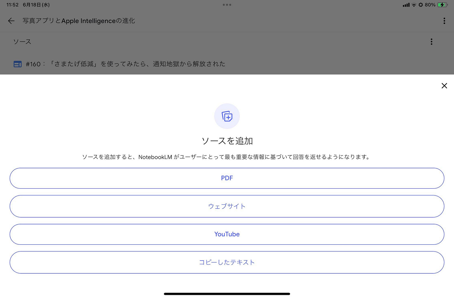Tap the home indicator bar at bottom

pyautogui.click(x=227, y=294)
